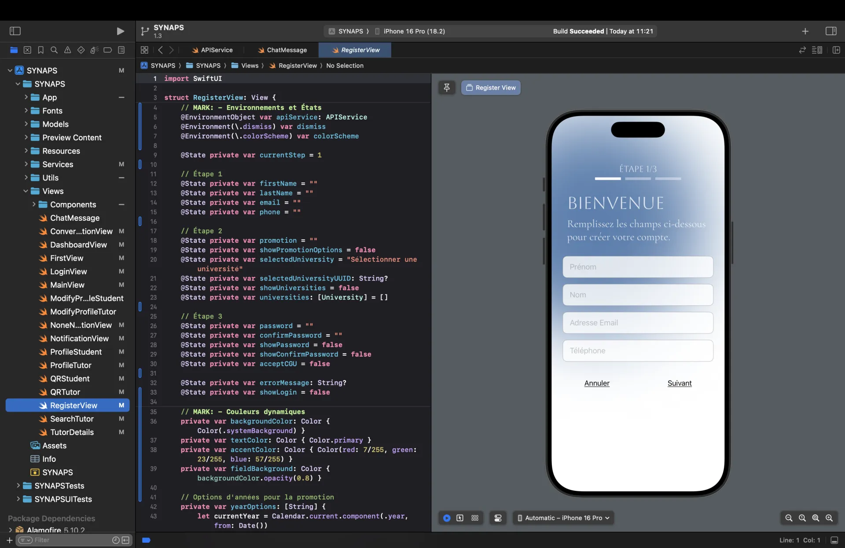Image resolution: width=845 pixels, height=548 pixels.
Task: Zoom preview to 100 percent
Action: pyautogui.click(x=802, y=518)
